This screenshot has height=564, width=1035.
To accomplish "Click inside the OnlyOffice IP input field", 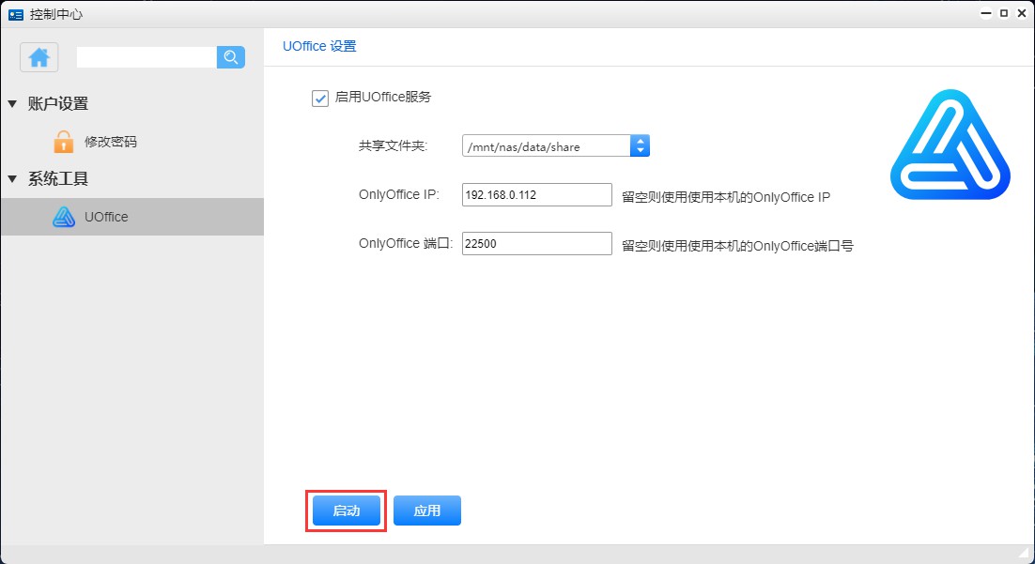I will tap(535, 194).
